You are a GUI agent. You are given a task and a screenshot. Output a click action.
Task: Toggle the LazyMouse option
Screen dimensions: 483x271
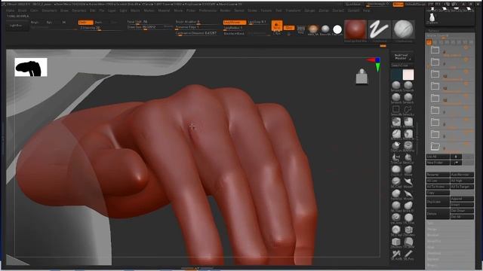[x=235, y=23]
